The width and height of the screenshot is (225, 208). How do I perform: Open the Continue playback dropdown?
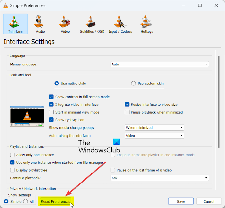pos(159,178)
